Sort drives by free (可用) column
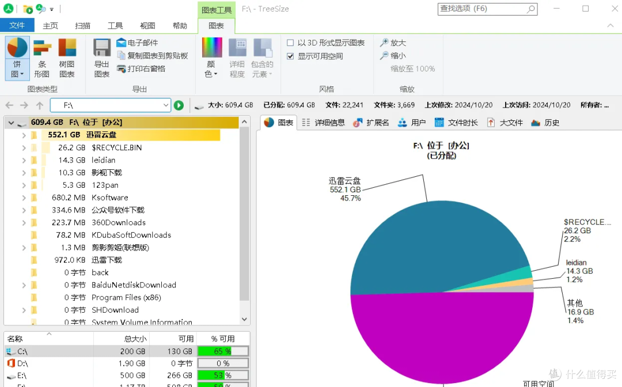Viewport: 622px width, 387px height. (x=173, y=339)
